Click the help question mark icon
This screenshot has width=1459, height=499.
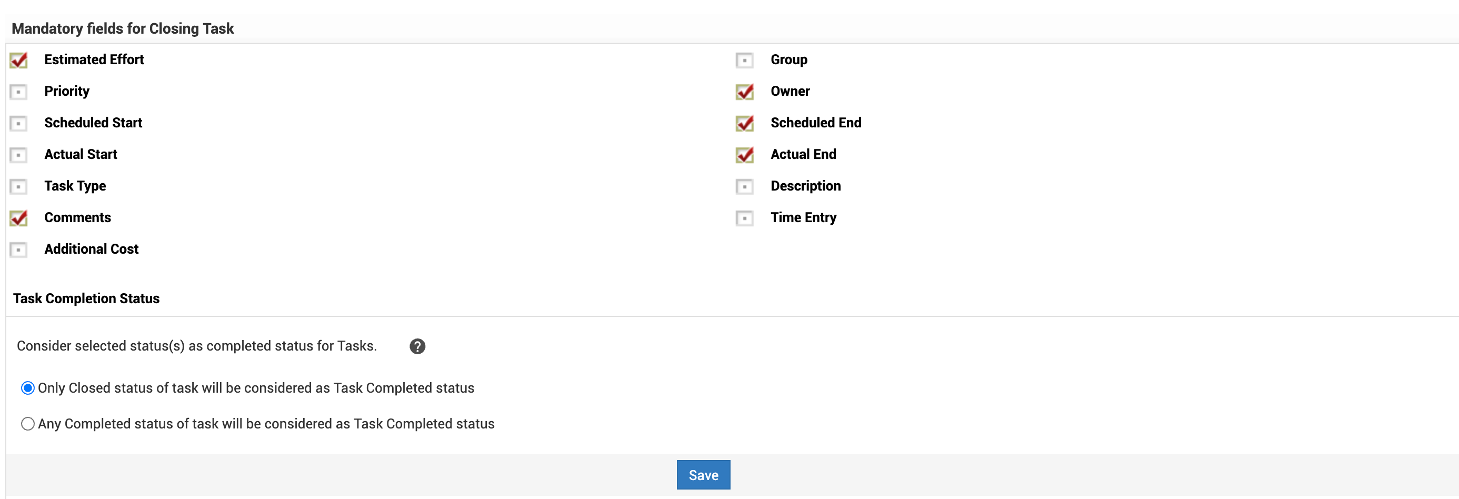(417, 346)
